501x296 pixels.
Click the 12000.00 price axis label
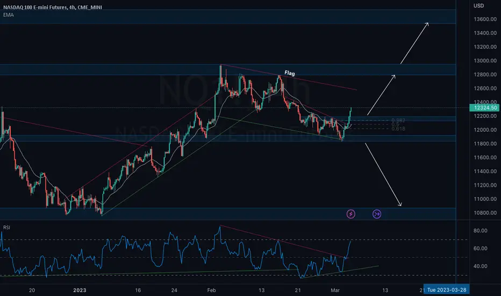coord(485,130)
